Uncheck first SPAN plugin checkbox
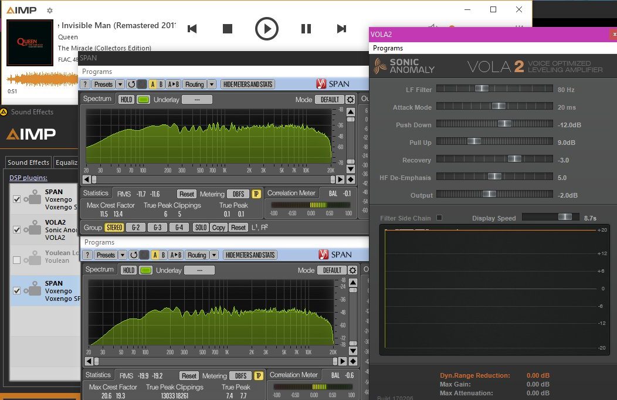This screenshot has height=400, width=617. [x=16, y=199]
